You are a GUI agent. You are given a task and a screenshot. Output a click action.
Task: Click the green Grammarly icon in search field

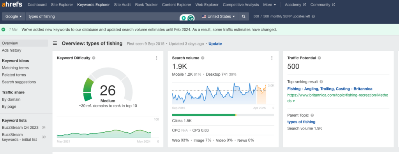pyautogui.click(x=191, y=18)
